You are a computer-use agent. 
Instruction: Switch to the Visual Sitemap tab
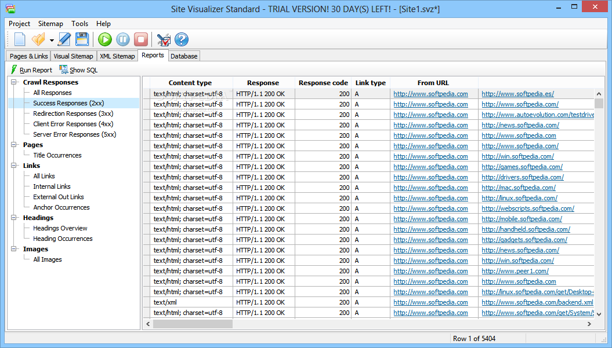(73, 56)
